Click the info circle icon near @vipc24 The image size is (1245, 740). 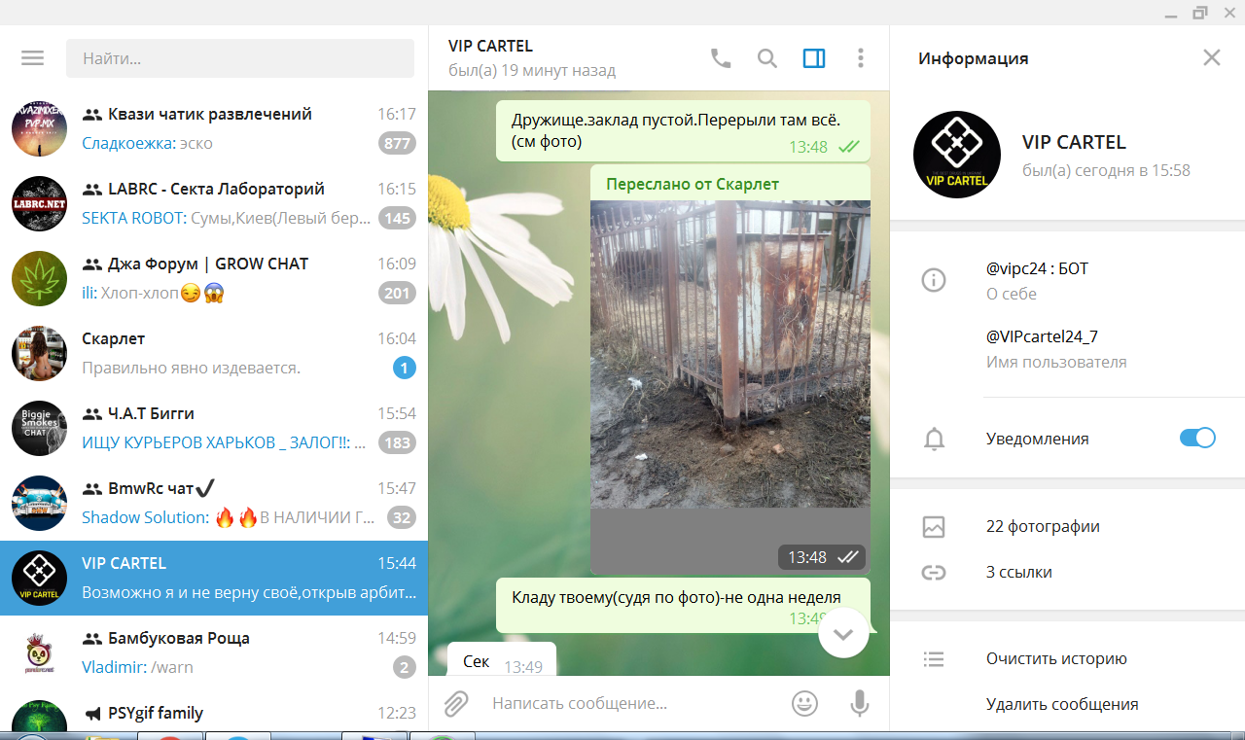pyautogui.click(x=934, y=281)
